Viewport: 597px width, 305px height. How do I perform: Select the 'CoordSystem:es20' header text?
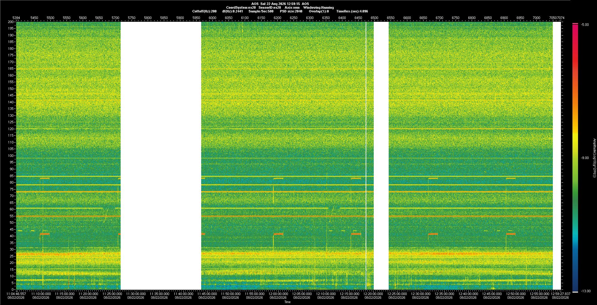tap(241, 7)
